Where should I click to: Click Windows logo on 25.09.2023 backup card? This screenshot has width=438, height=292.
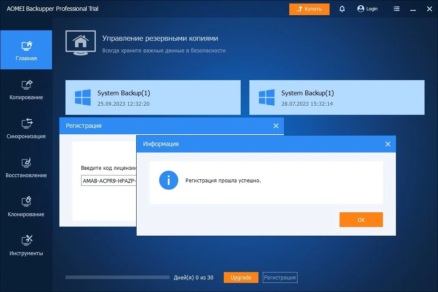point(83,97)
